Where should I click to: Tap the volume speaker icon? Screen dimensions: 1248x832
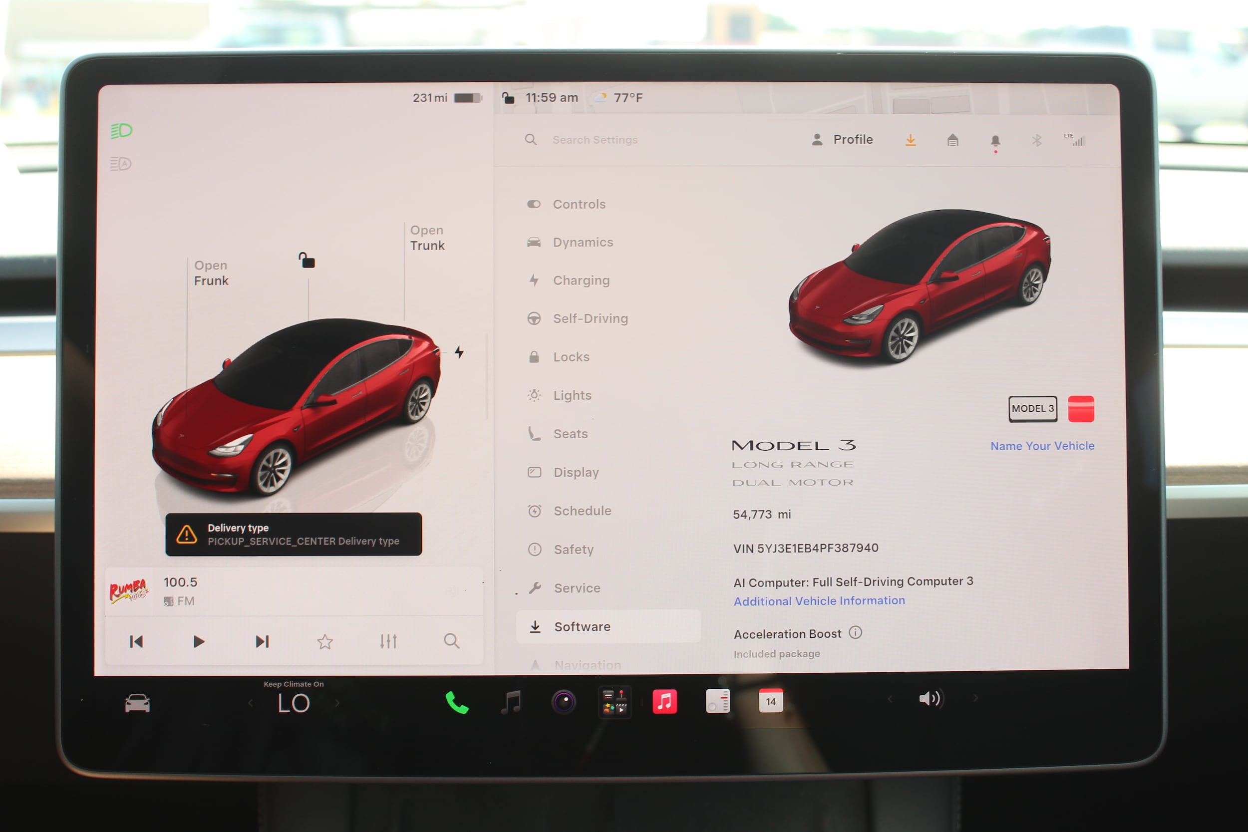tap(931, 699)
